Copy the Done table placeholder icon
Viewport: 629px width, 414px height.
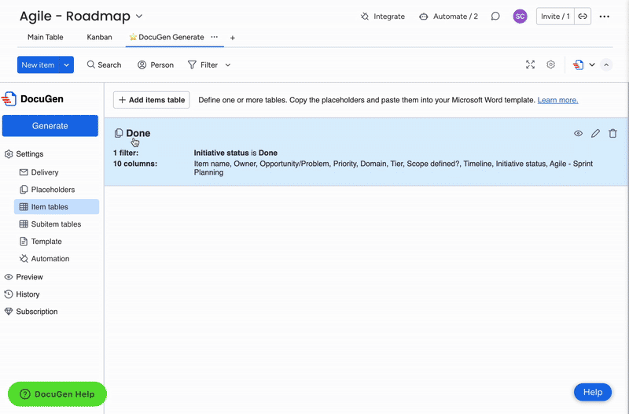point(119,133)
